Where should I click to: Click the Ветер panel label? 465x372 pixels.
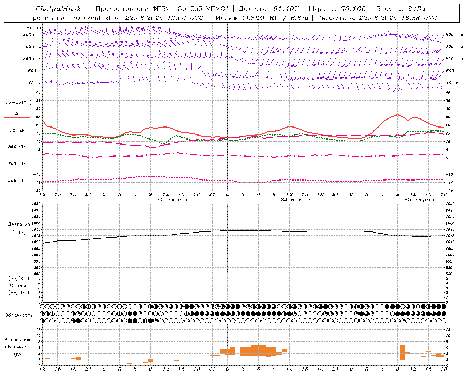pos(33,28)
